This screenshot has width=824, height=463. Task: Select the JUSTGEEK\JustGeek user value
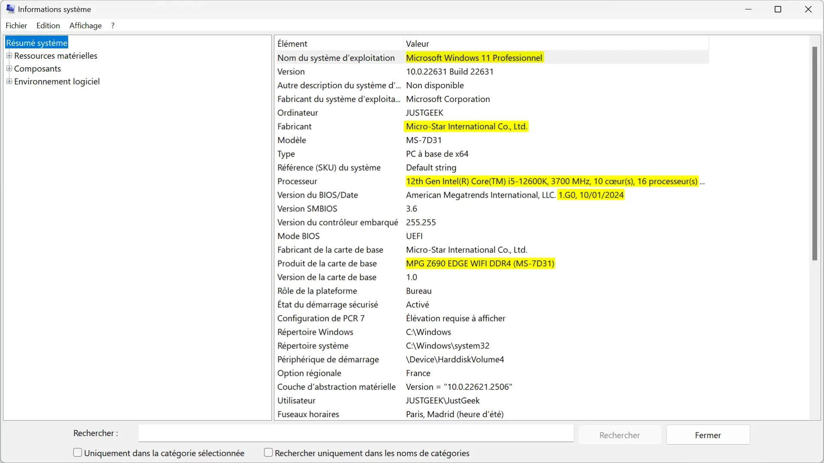click(x=442, y=401)
